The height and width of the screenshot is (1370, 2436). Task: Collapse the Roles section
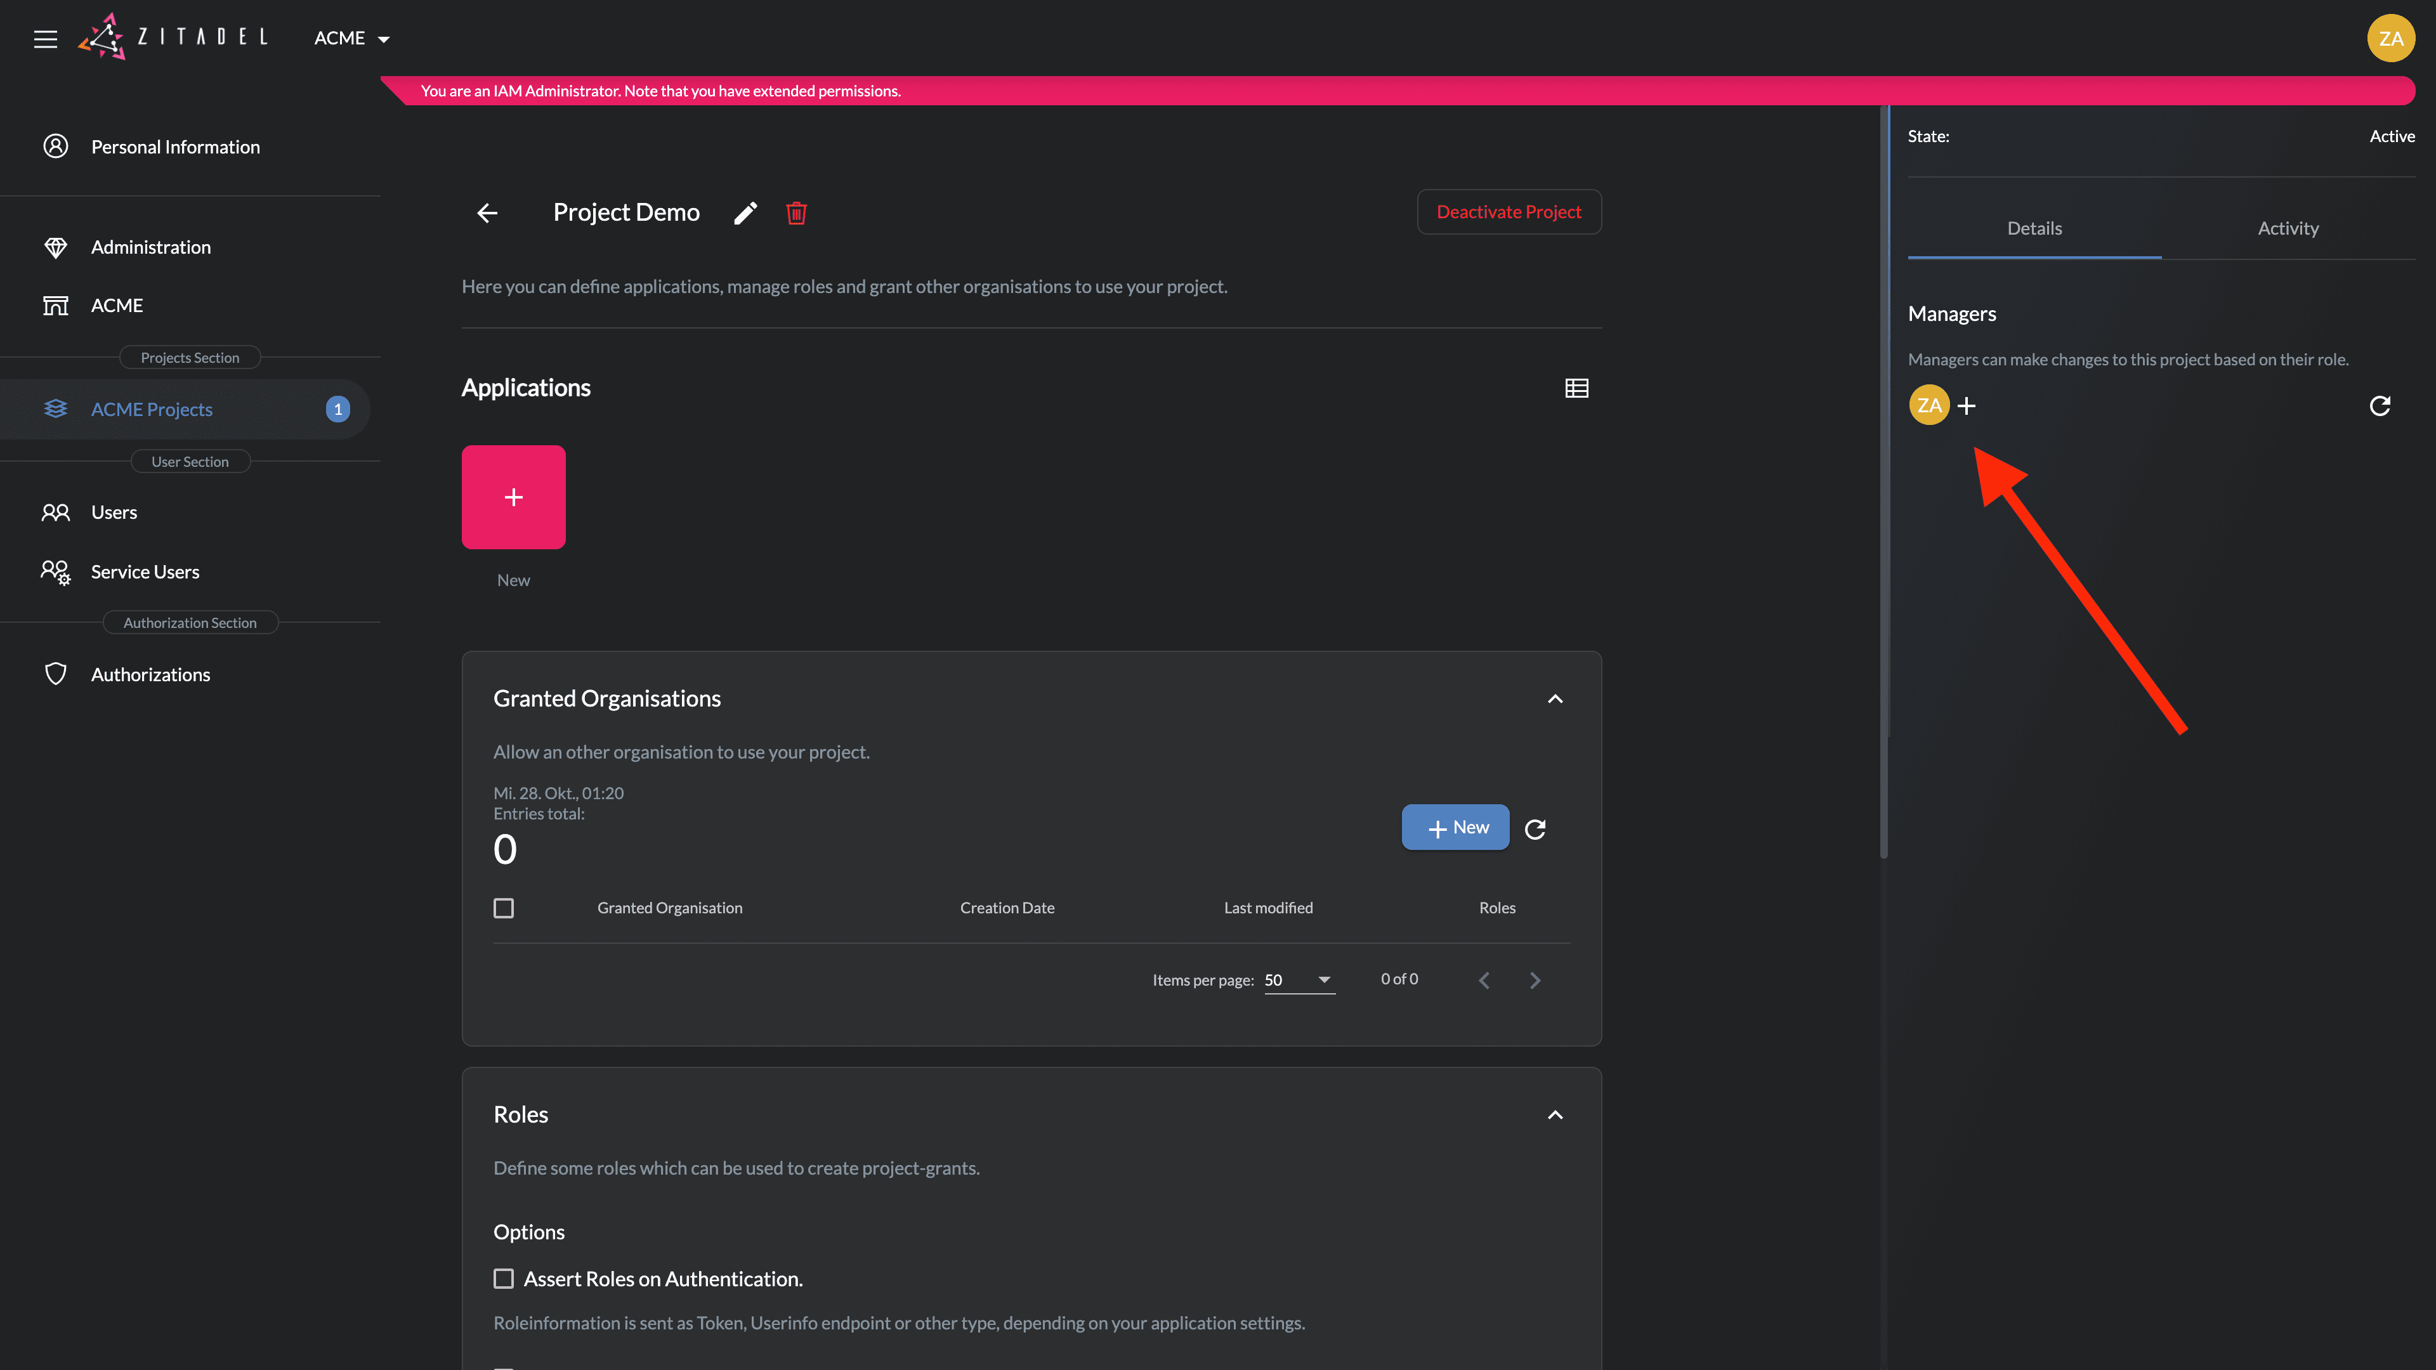pyautogui.click(x=1555, y=1115)
